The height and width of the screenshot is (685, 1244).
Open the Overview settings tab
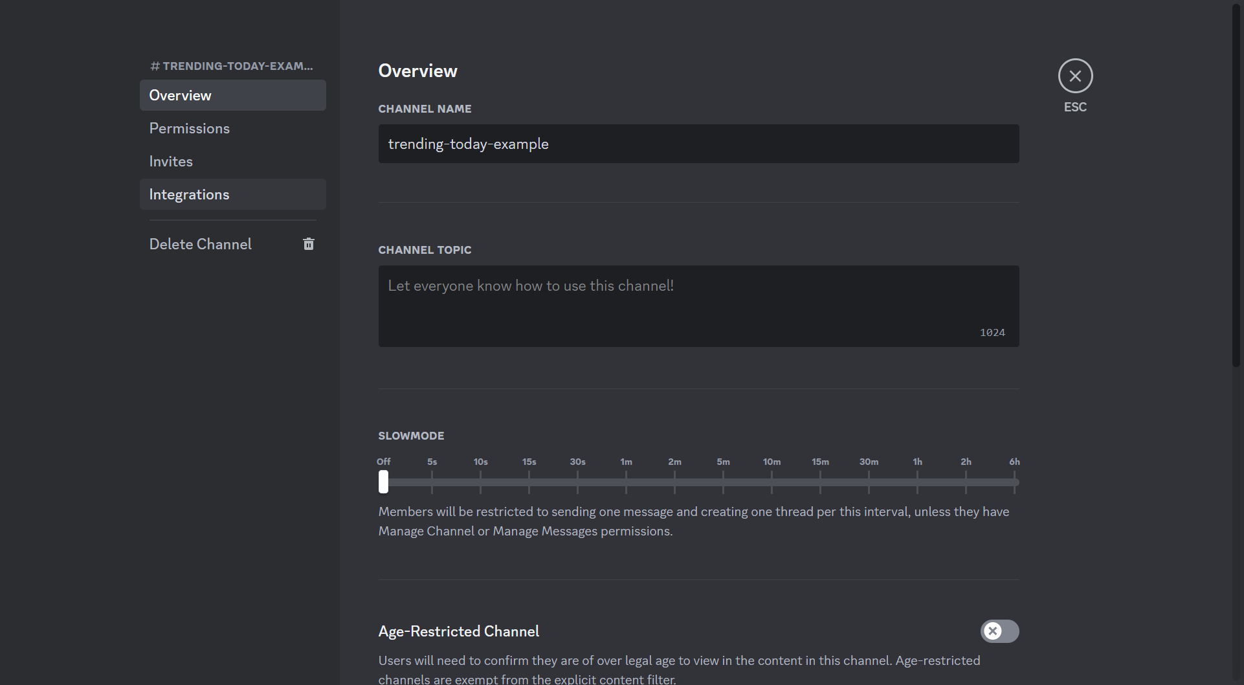tap(232, 95)
